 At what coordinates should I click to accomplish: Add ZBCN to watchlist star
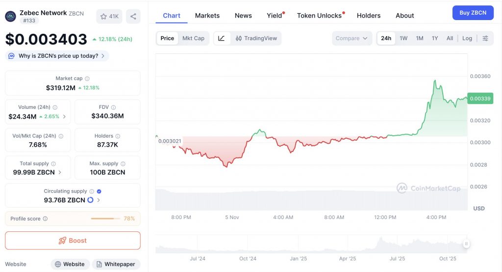coord(103,16)
